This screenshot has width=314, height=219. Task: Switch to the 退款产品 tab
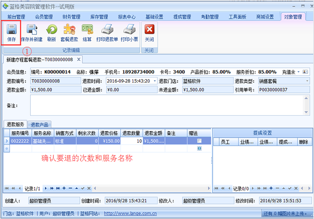[x=39, y=125]
